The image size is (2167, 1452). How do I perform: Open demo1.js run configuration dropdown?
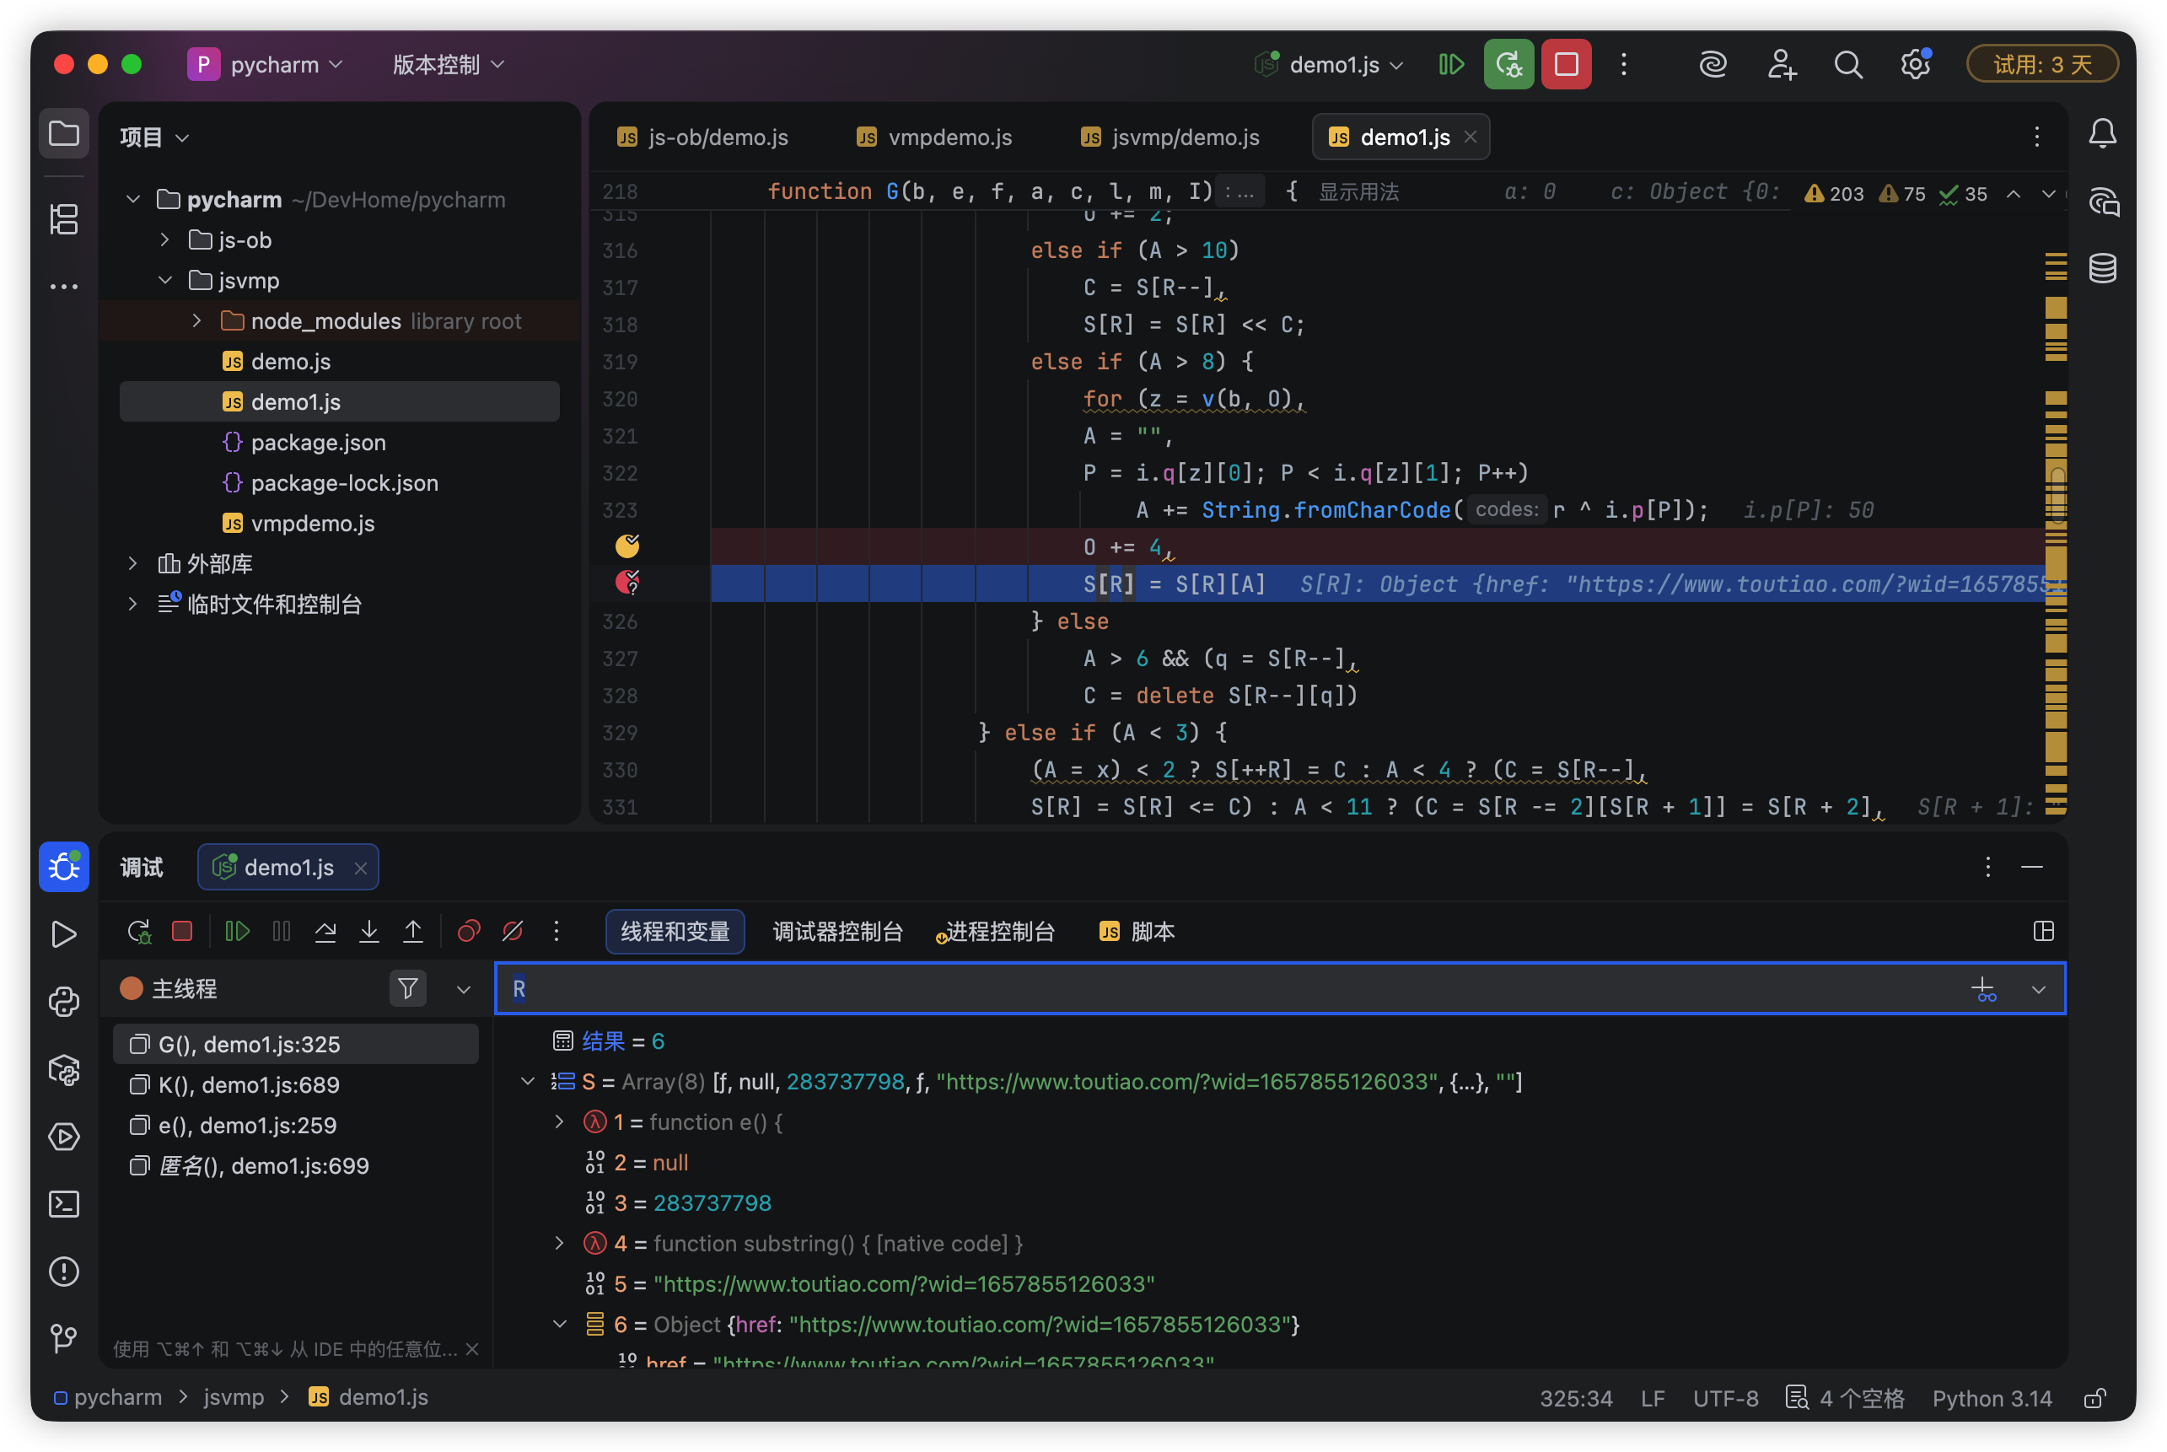[1334, 65]
